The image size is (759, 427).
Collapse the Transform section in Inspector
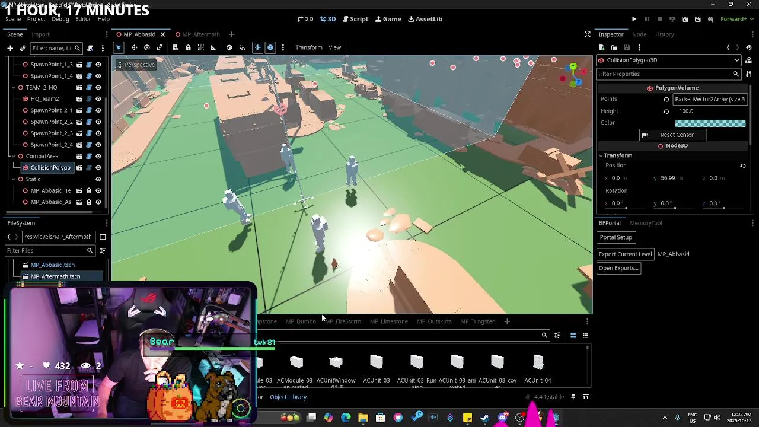(601, 155)
